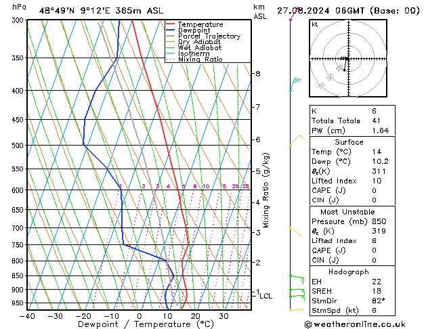Click the 'Dewpoint / Temperature (°C)' axis title
This screenshot has height=329, width=426.
[146, 324]
